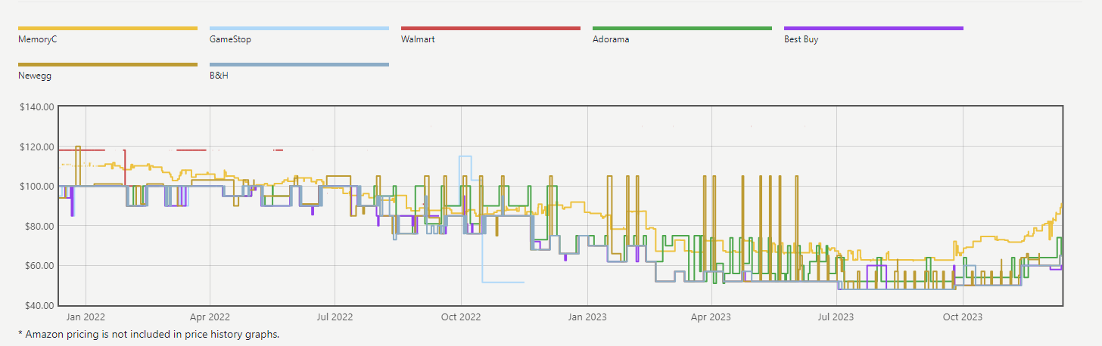This screenshot has height=346, width=1102.
Task: Click the Jul 2022 axis label
Action: [x=334, y=317]
